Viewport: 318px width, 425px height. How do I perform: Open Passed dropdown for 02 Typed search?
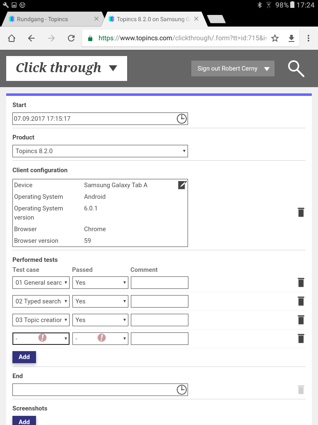[101, 301]
